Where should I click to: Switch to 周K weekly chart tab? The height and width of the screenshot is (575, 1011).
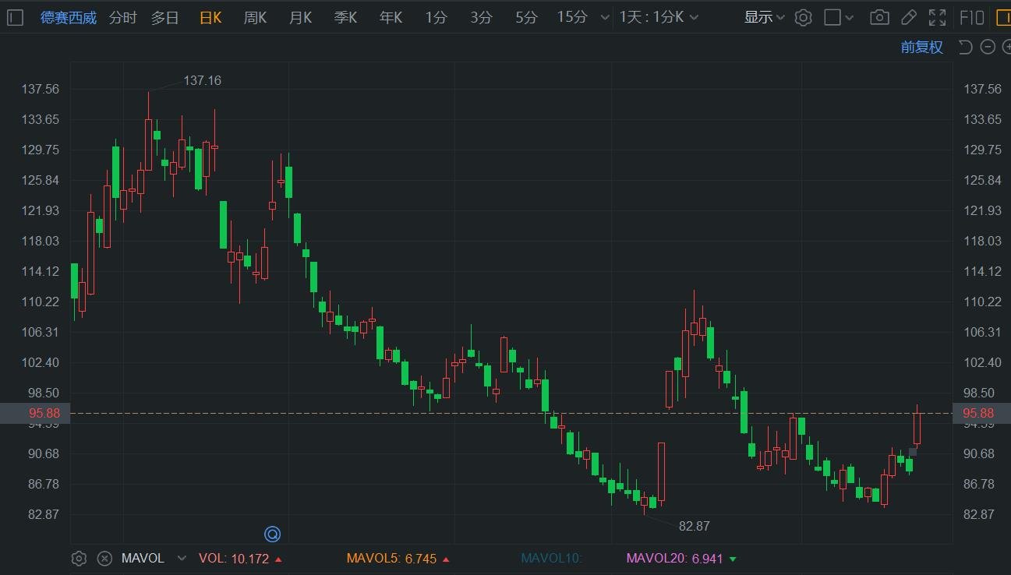point(255,17)
